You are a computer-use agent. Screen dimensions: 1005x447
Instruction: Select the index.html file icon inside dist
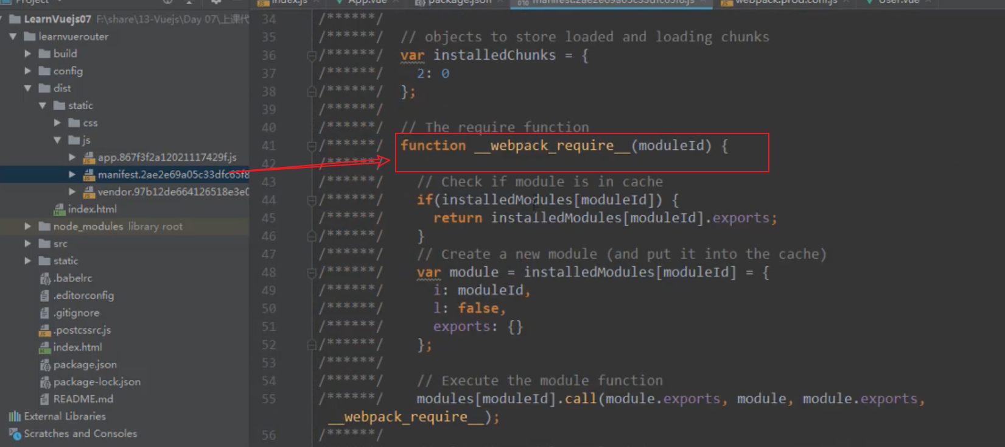(x=59, y=209)
